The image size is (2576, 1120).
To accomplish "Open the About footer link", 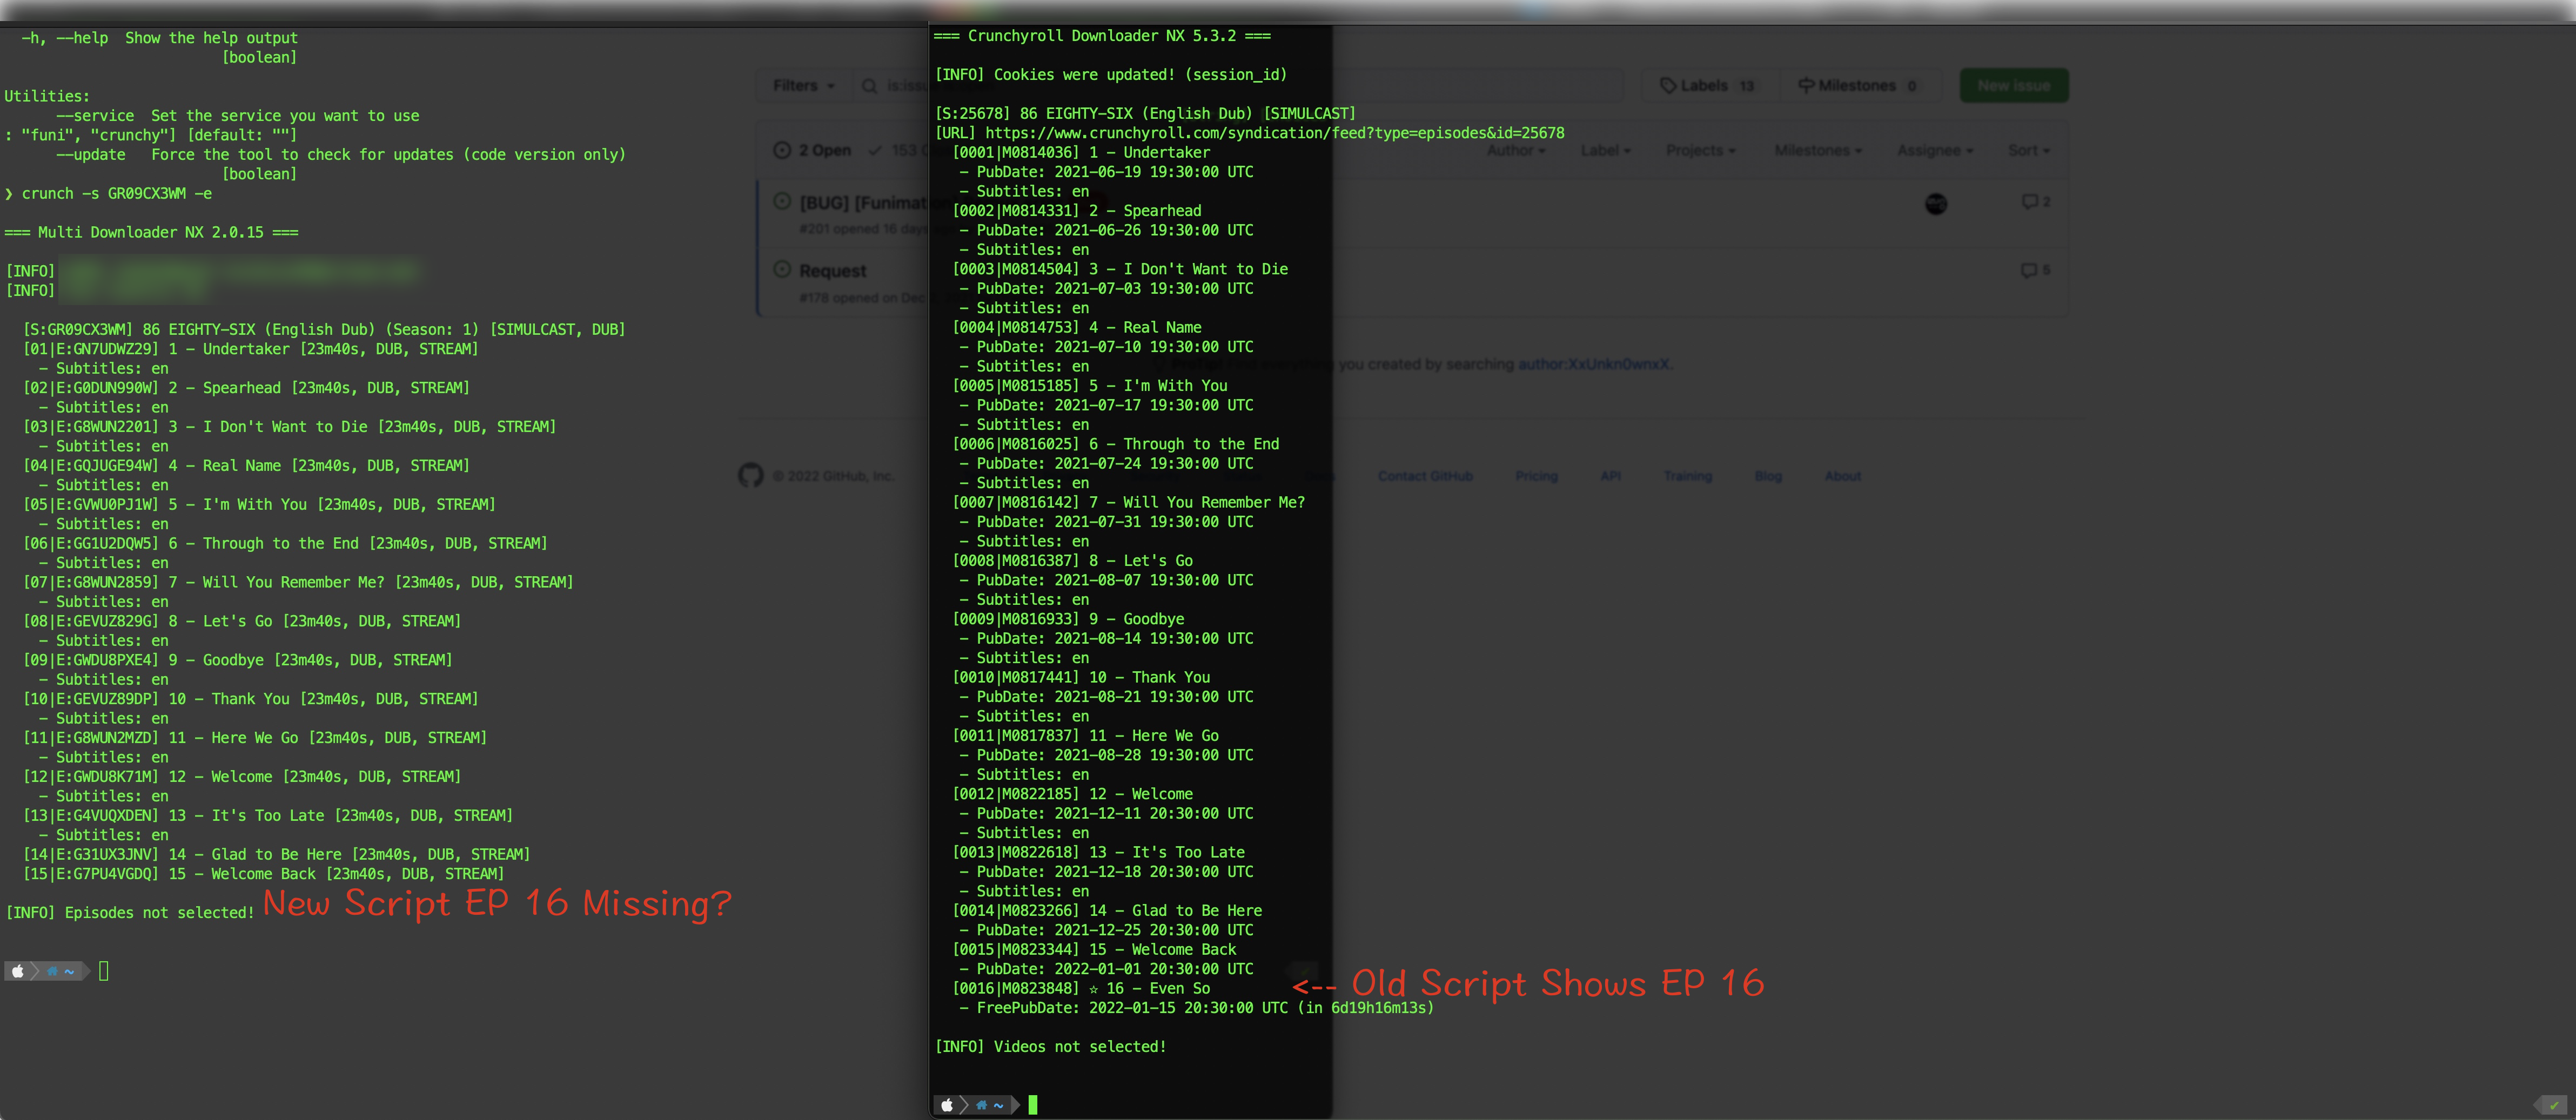I will point(1843,477).
